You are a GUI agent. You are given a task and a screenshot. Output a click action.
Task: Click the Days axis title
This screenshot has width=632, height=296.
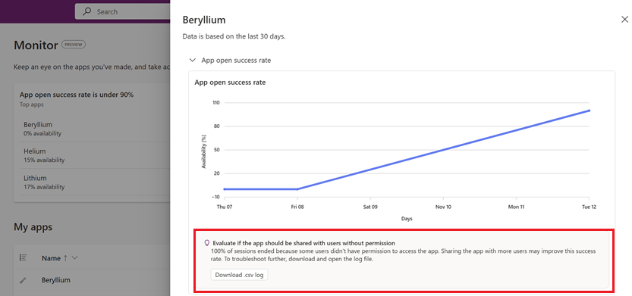tap(407, 219)
